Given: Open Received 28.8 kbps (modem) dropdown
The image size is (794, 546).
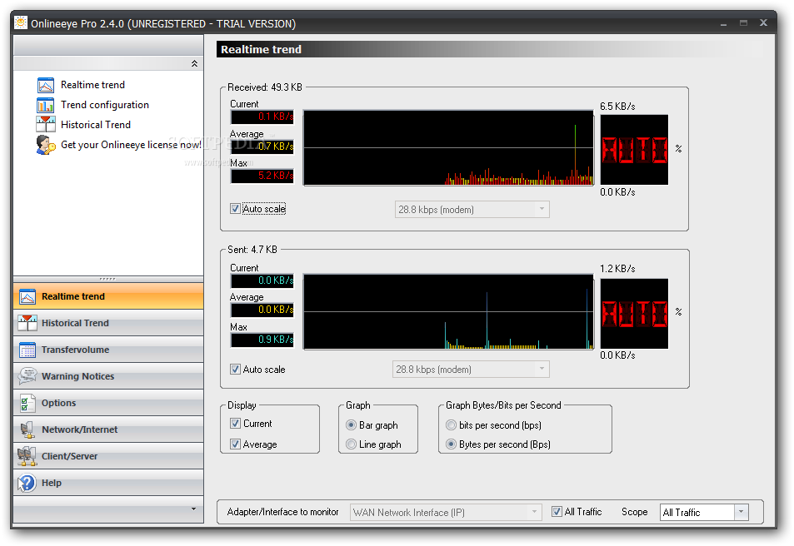Looking at the screenshot, I should click(472, 210).
